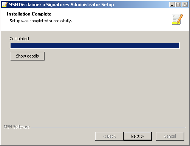This screenshot has height=146, width=190.
Task: Proceed with the Next > button
Action: (137, 136)
